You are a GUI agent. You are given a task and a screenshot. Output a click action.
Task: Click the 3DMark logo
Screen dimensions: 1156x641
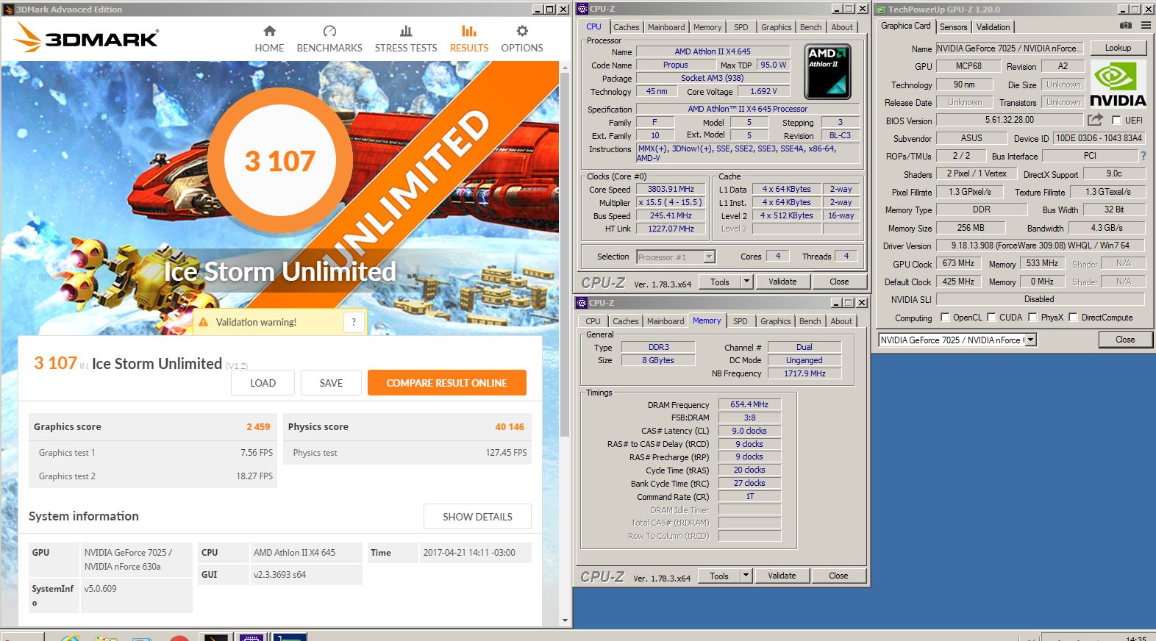pos(87,37)
